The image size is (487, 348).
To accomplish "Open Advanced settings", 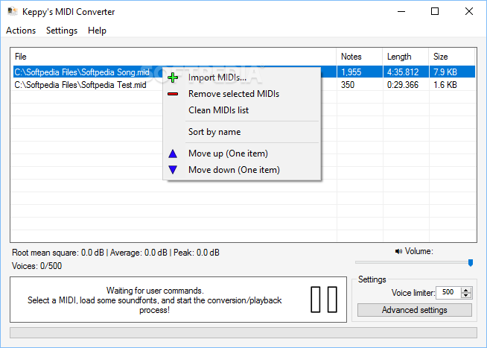I will click(x=415, y=310).
